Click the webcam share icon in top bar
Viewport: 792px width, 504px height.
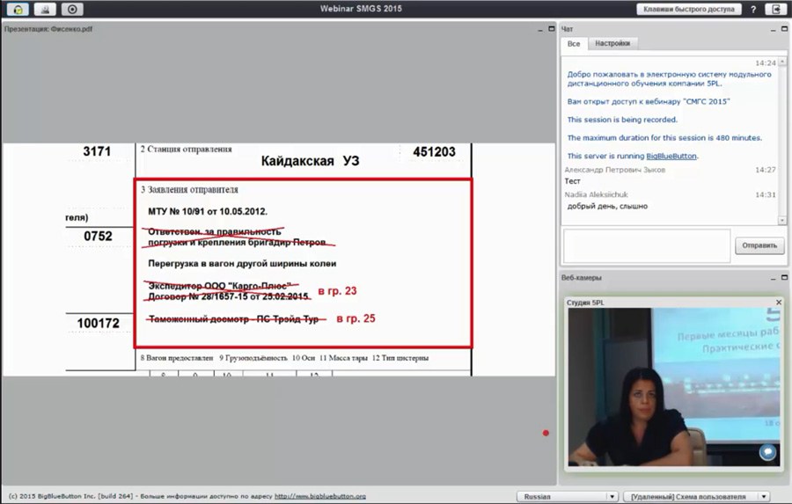click(46, 9)
